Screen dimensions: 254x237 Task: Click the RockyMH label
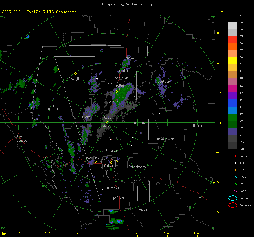(x=75, y=79)
